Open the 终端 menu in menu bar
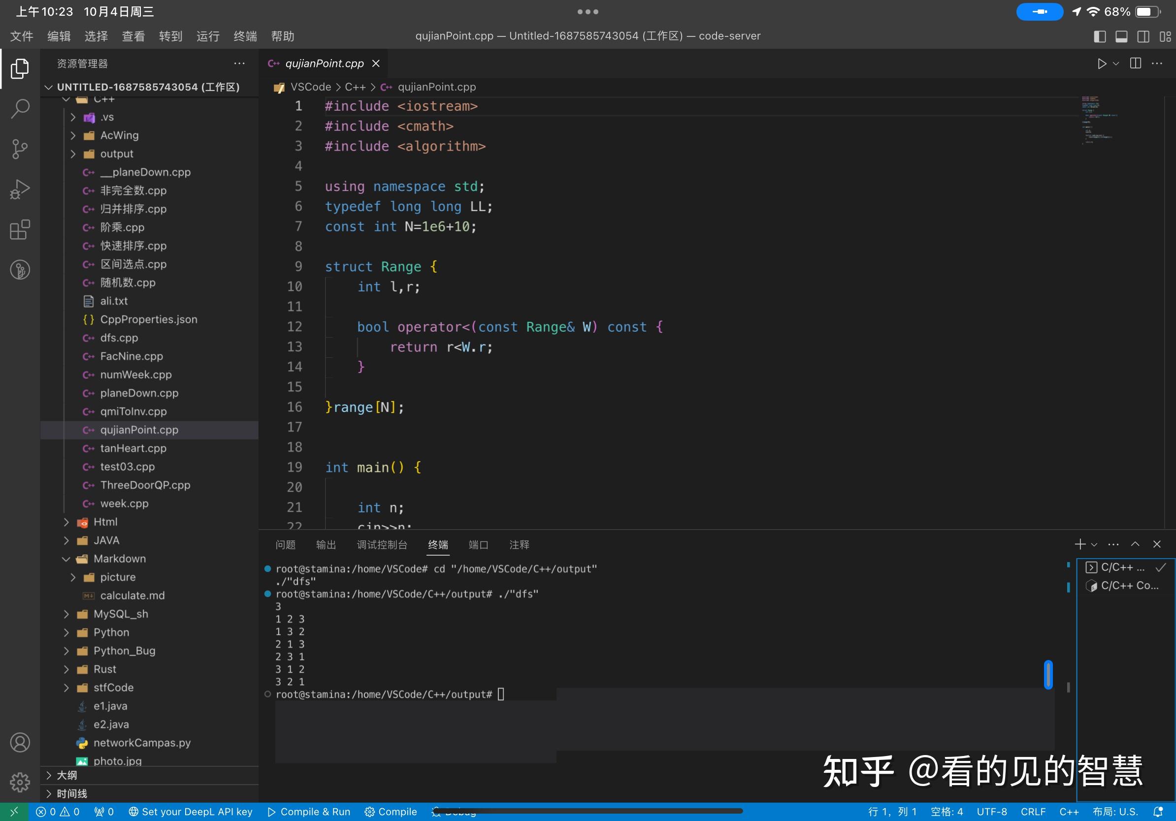This screenshot has height=821, width=1176. (x=245, y=36)
